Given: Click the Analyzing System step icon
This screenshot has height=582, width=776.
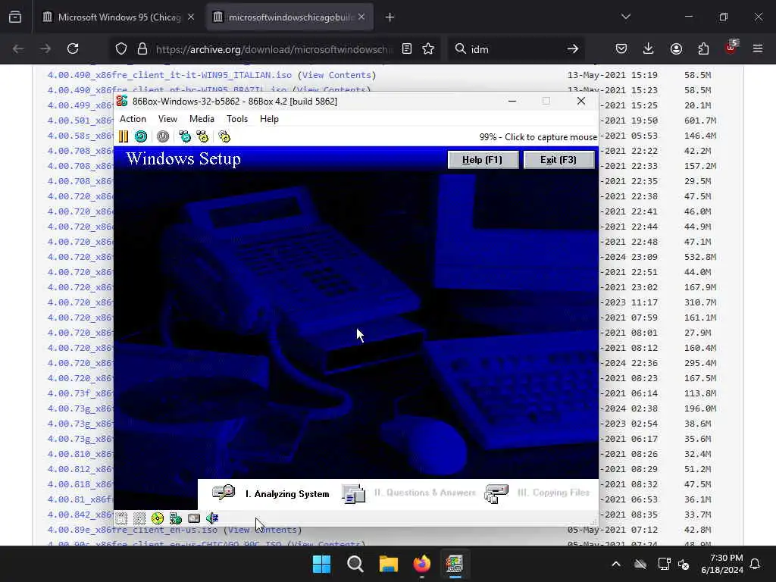Looking at the screenshot, I should tap(224, 493).
